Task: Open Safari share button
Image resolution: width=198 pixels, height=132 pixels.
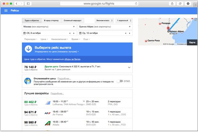Action: click(x=172, y=3)
